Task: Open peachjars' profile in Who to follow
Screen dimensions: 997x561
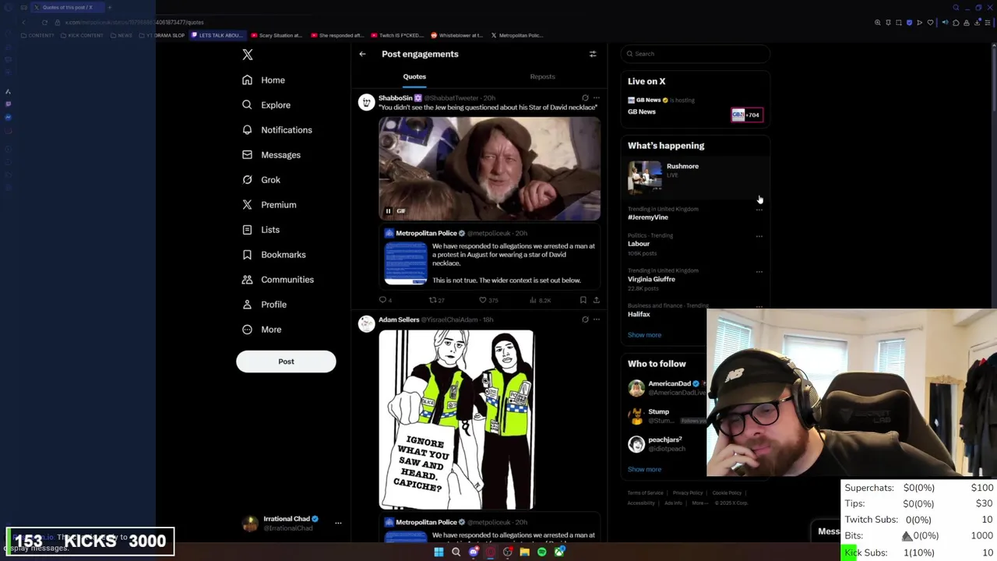Action: 664,439
